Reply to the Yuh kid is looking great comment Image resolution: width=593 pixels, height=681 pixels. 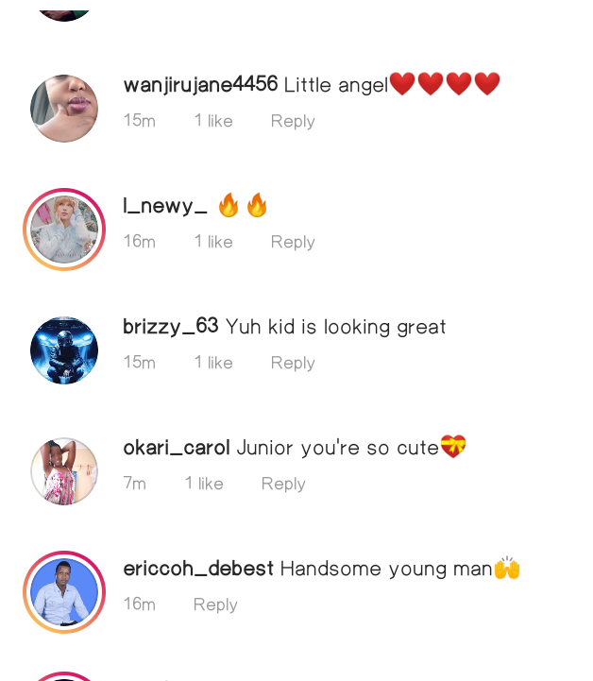point(293,363)
